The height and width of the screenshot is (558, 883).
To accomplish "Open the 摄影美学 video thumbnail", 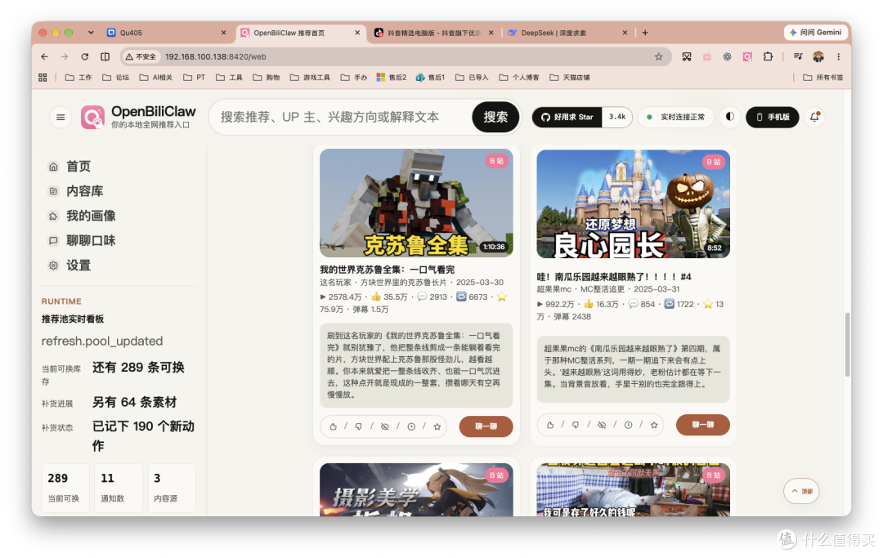I will point(416,489).
